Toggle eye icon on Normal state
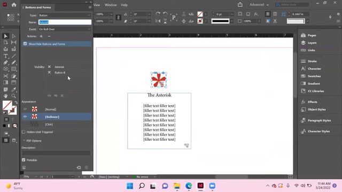This screenshot has height=192, width=342. pos(25,109)
